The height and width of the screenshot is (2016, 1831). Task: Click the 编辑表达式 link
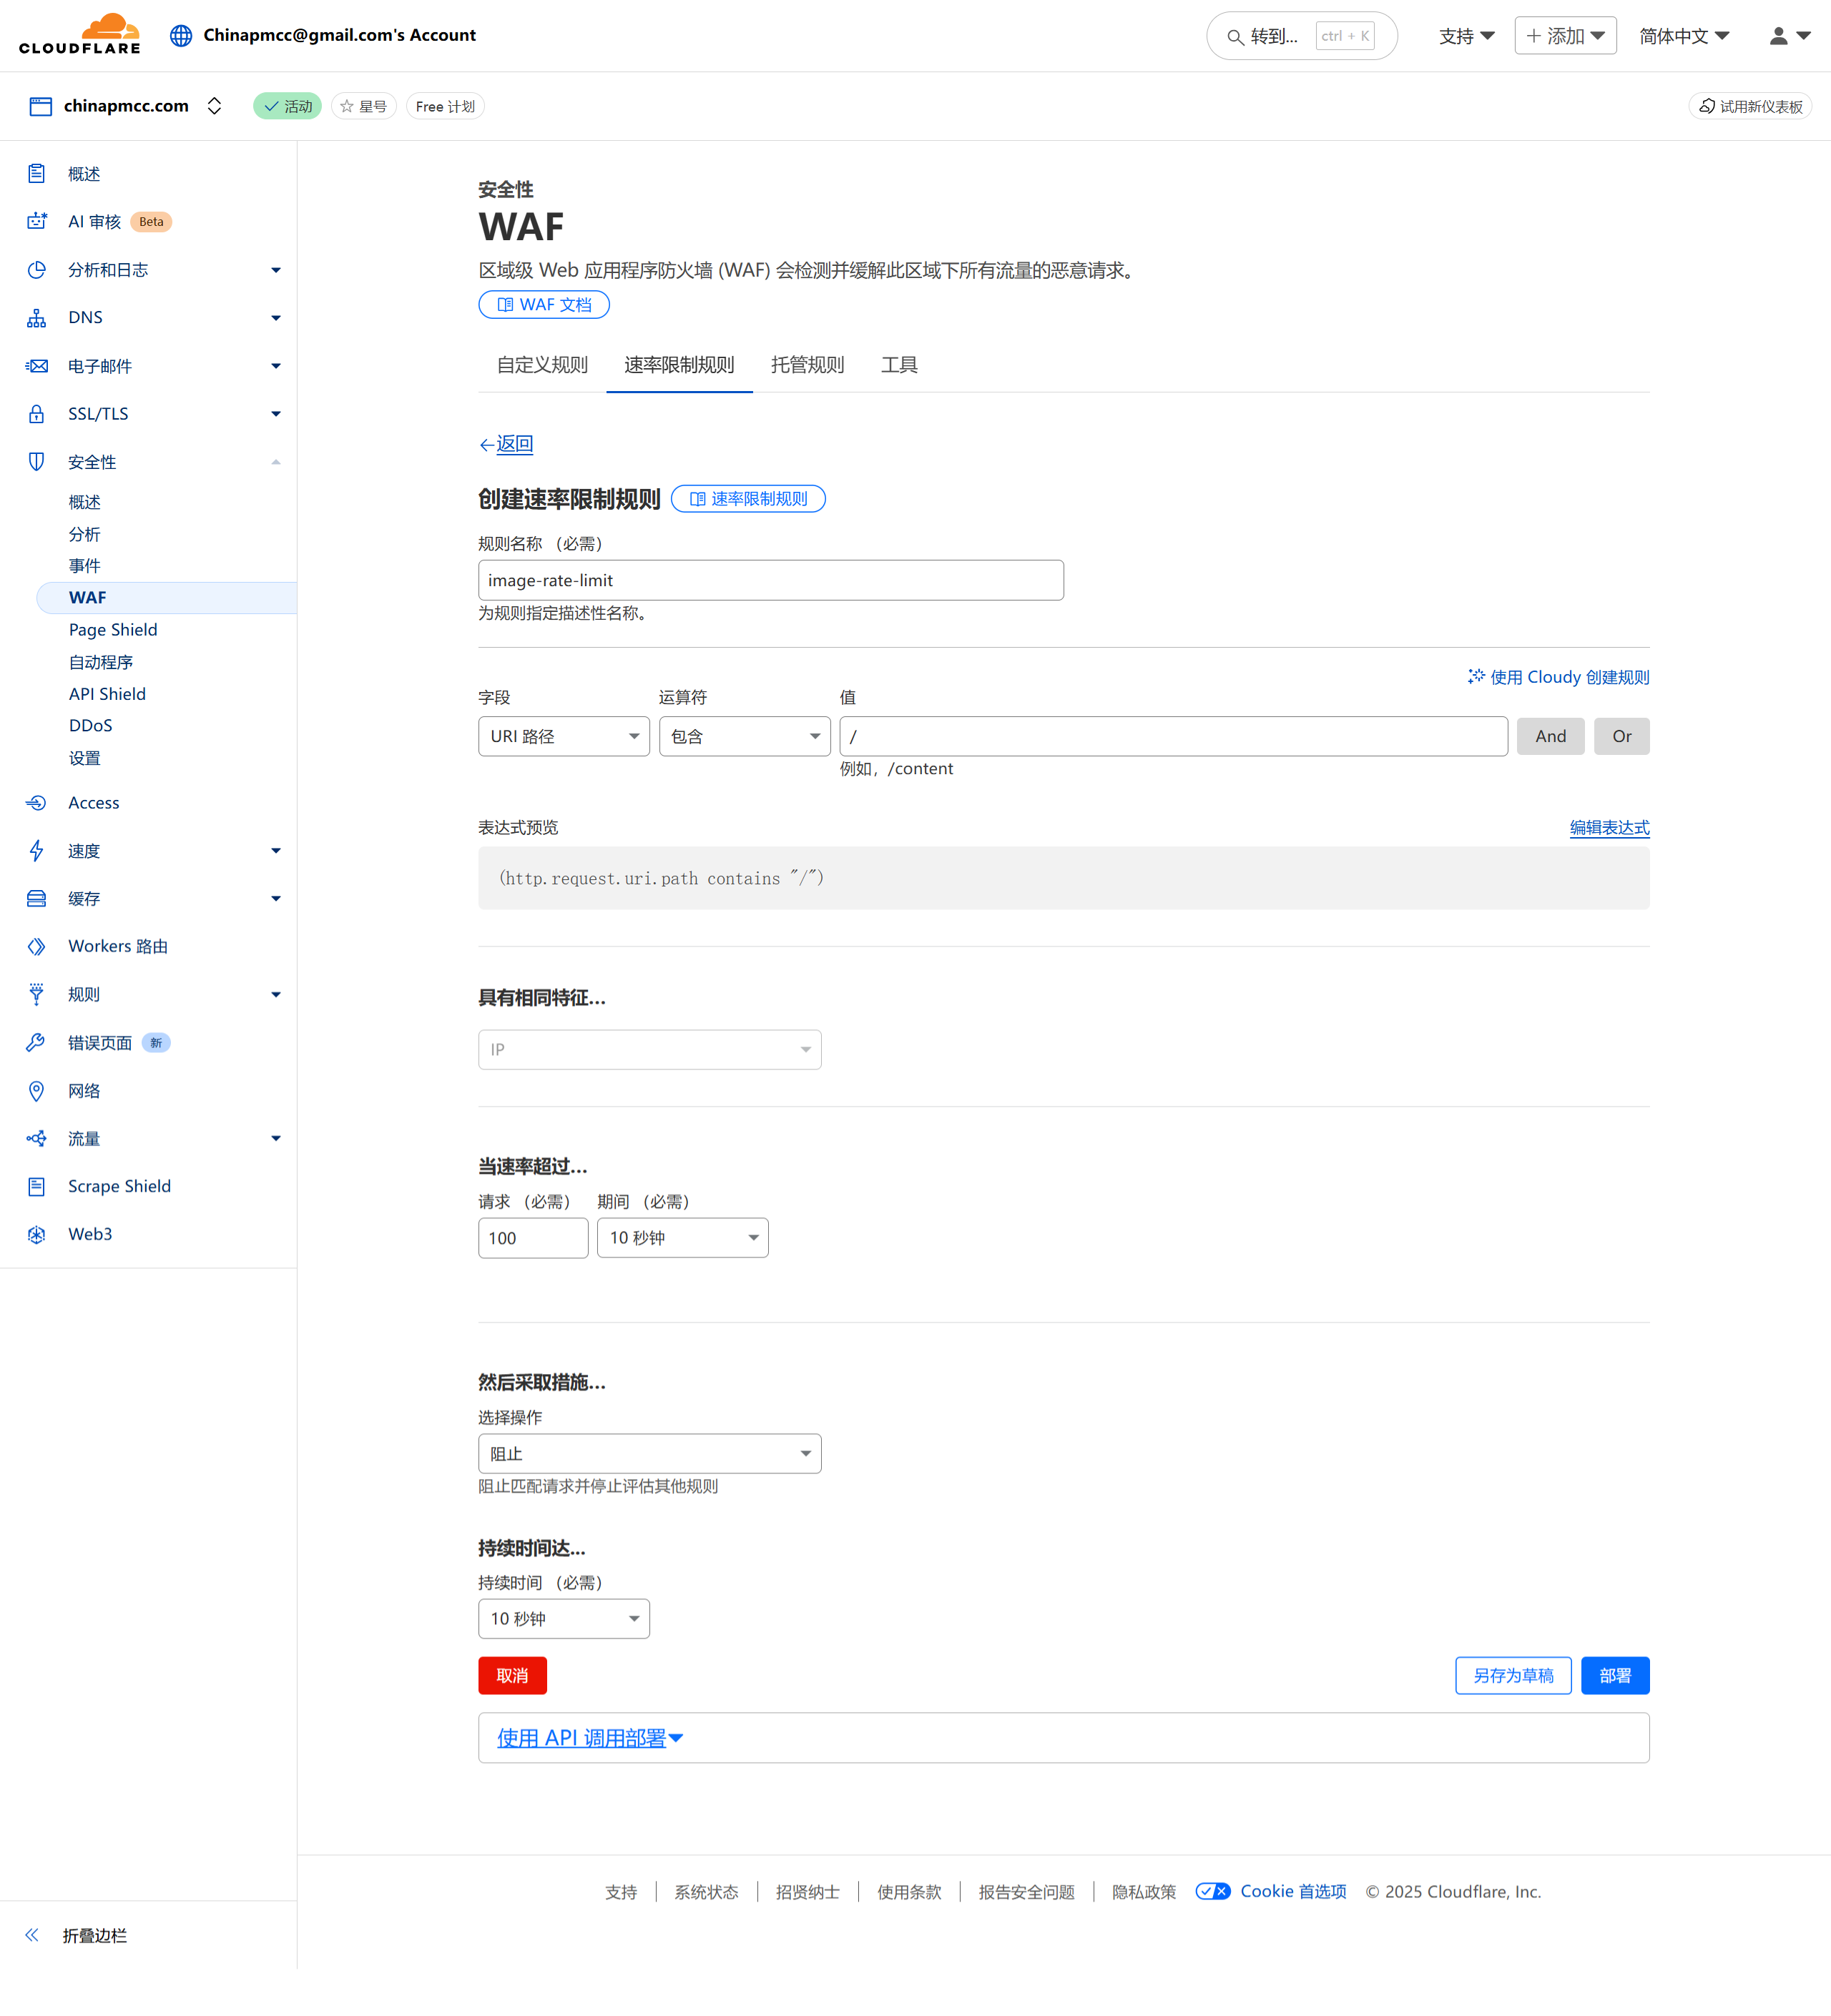1608,827
